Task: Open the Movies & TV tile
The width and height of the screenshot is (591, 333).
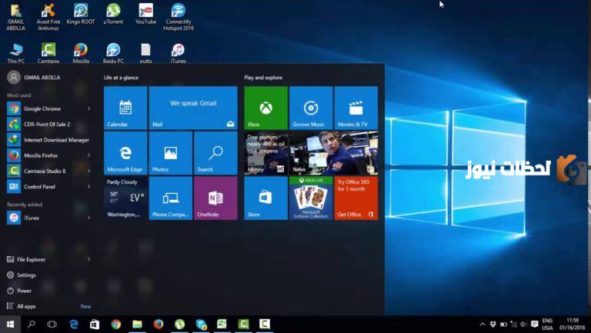Action: [x=356, y=108]
